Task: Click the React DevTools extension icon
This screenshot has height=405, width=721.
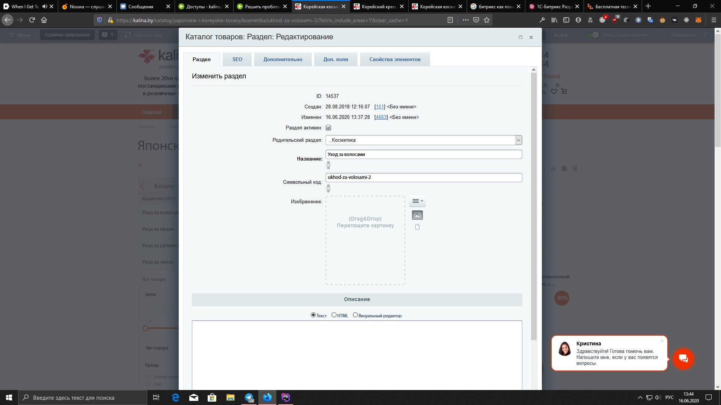Action: pos(686,20)
